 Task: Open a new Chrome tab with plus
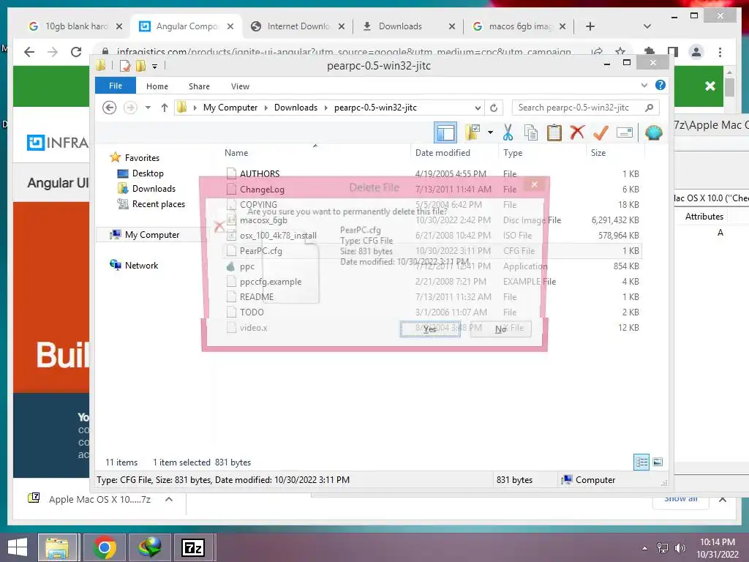click(x=590, y=26)
